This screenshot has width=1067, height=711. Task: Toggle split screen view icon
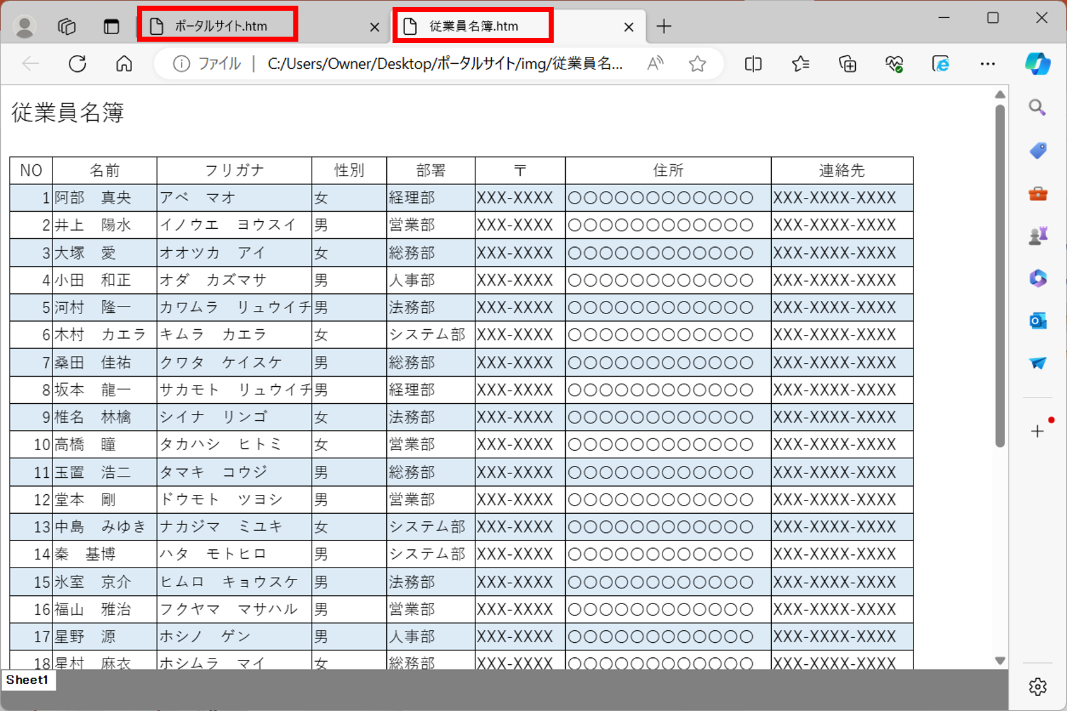(x=753, y=64)
